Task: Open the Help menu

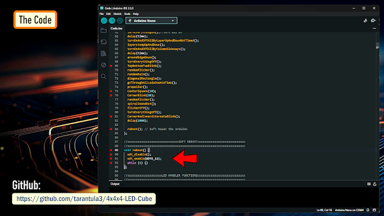Action: (x=136, y=14)
